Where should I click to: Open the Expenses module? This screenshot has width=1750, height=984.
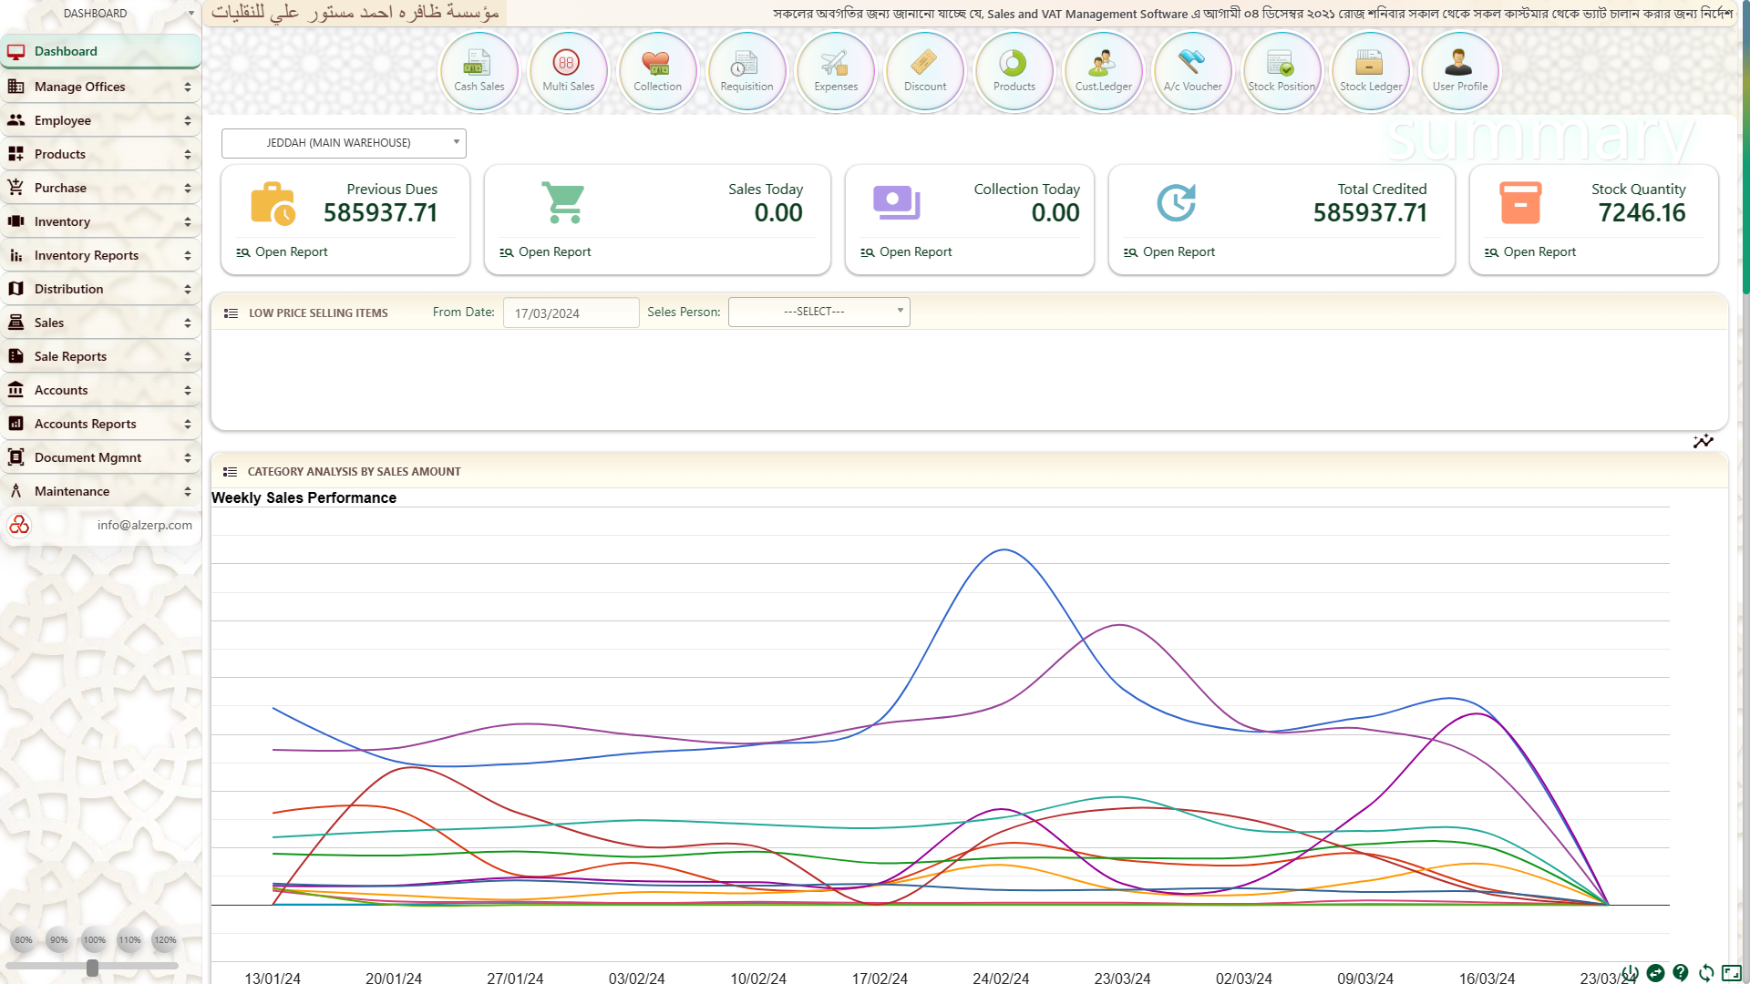[835, 71]
